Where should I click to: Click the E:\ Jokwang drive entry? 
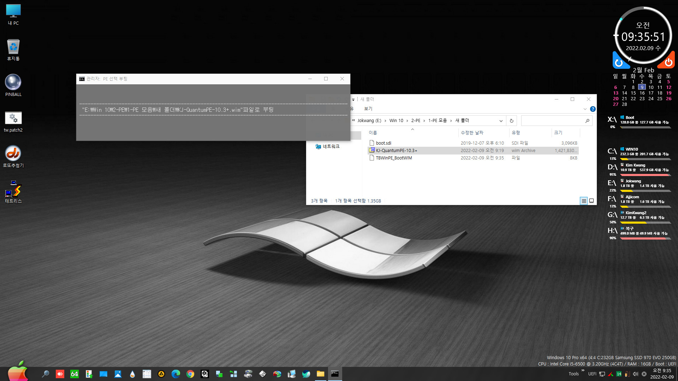pyautogui.click(x=638, y=185)
